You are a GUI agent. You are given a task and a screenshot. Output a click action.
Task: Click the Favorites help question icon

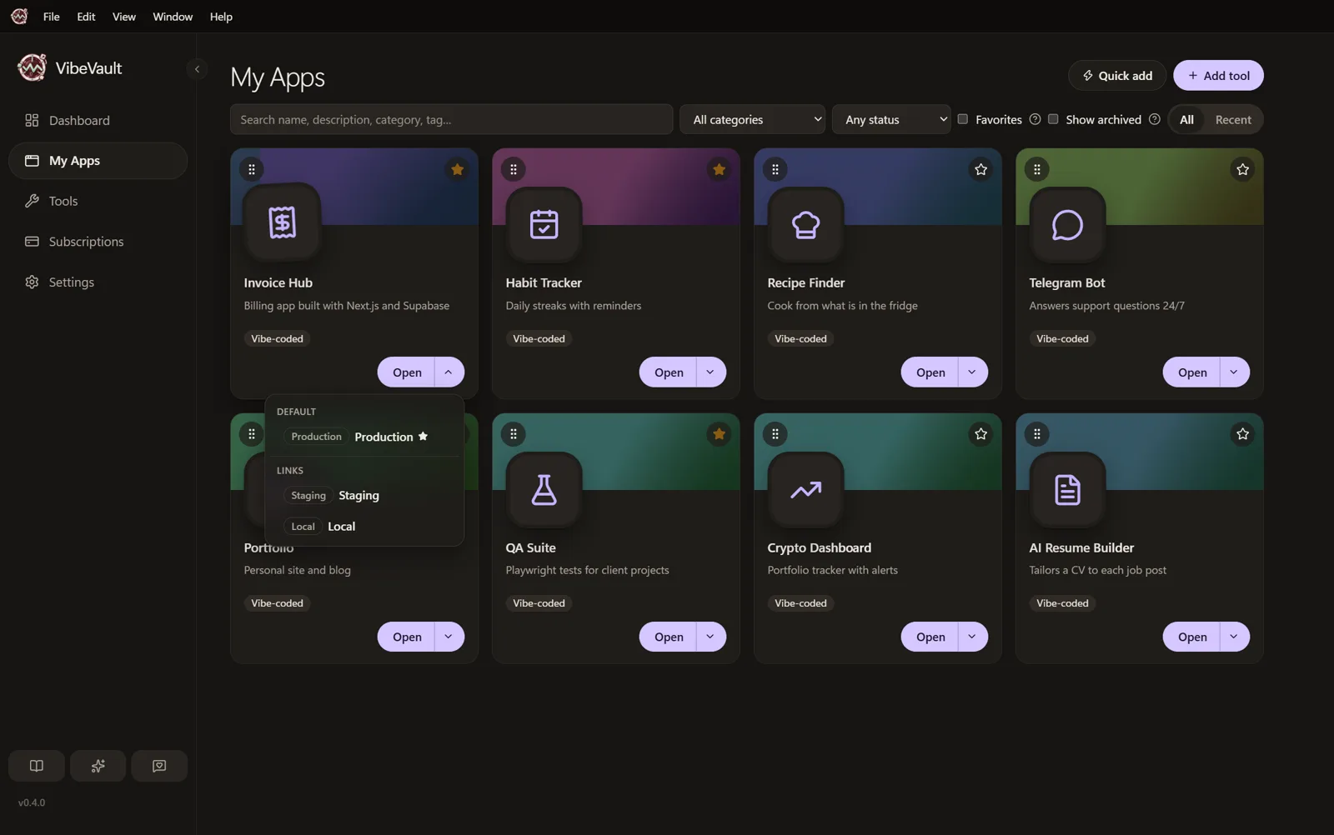click(1035, 119)
